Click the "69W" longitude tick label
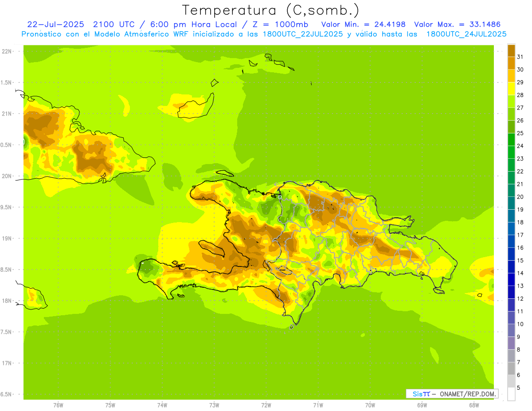532x411 pixels. click(x=422, y=405)
